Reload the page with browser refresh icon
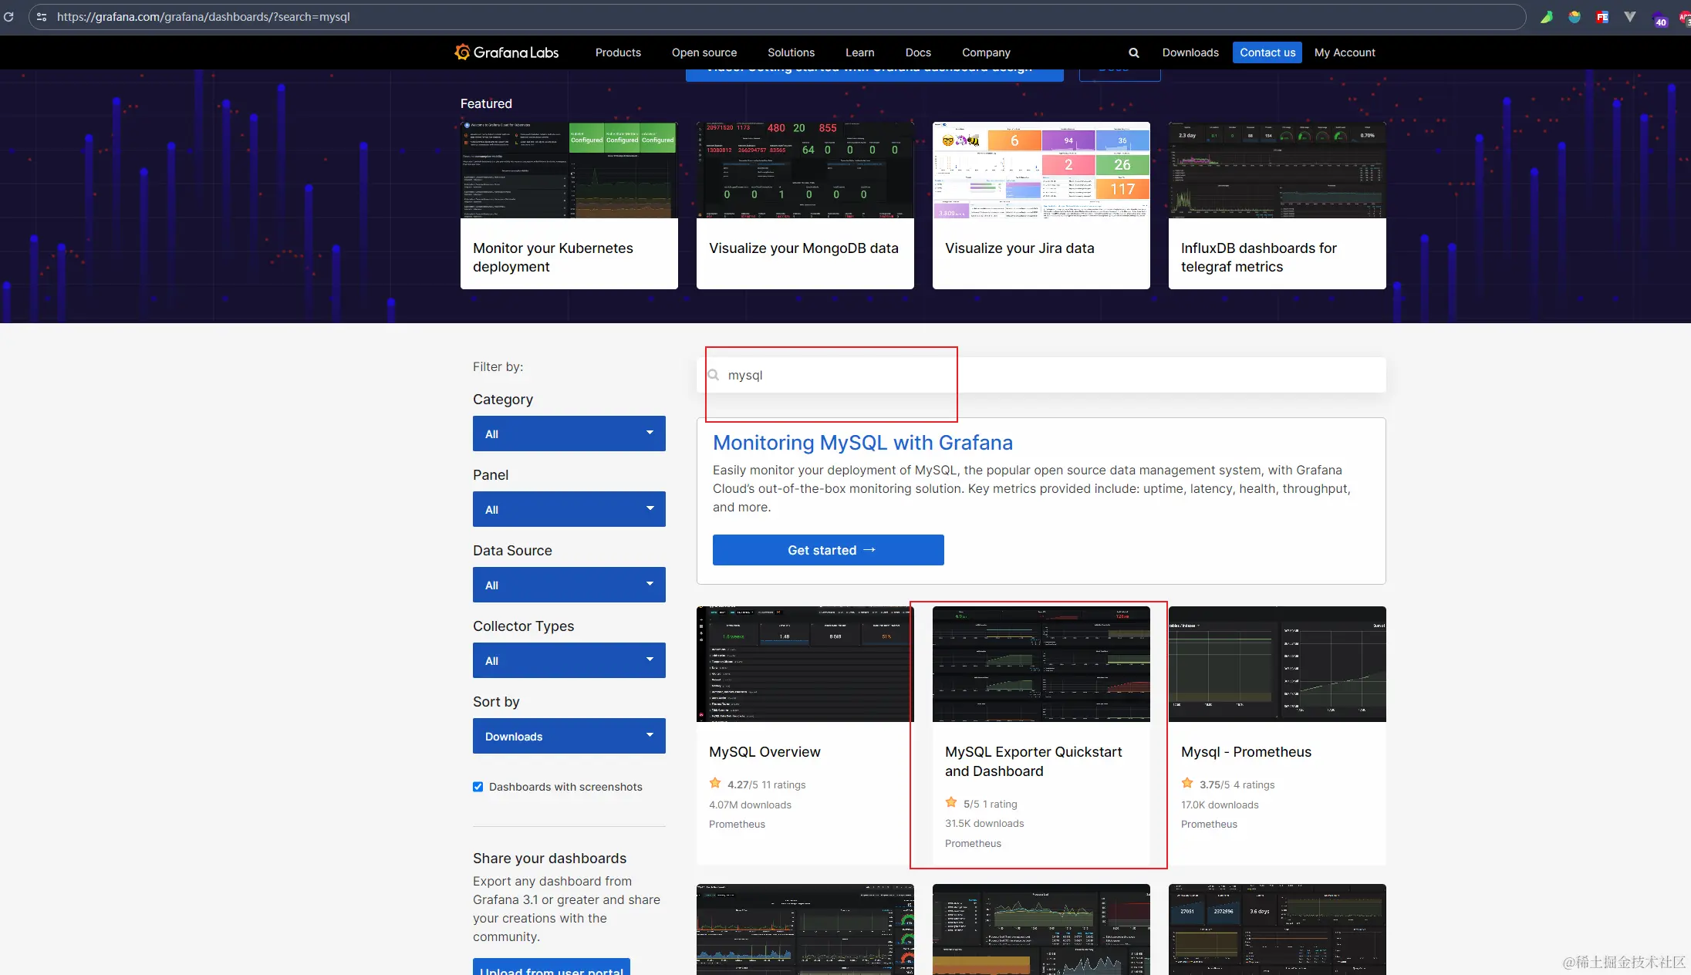Screen dimensions: 1691x975 click(8, 16)
